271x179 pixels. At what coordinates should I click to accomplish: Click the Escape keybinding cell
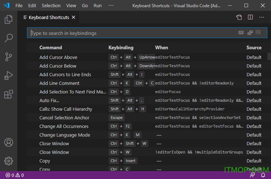(117, 118)
